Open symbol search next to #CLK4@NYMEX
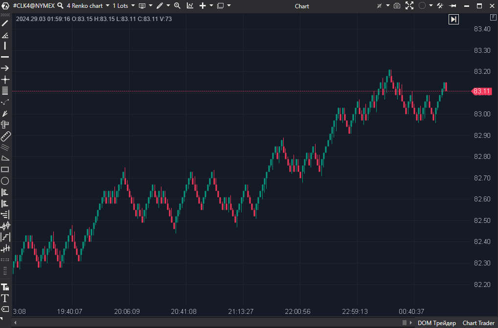Viewport: 498px width, 328px height. [60, 6]
